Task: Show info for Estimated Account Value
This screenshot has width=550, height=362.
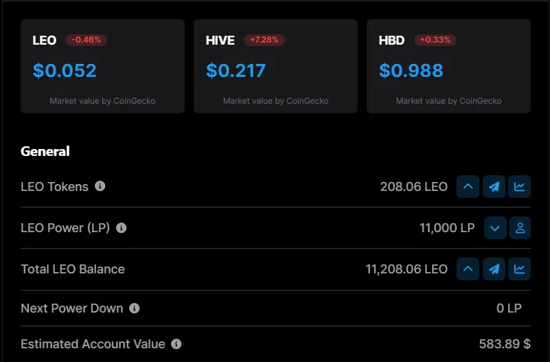Action: (x=176, y=344)
